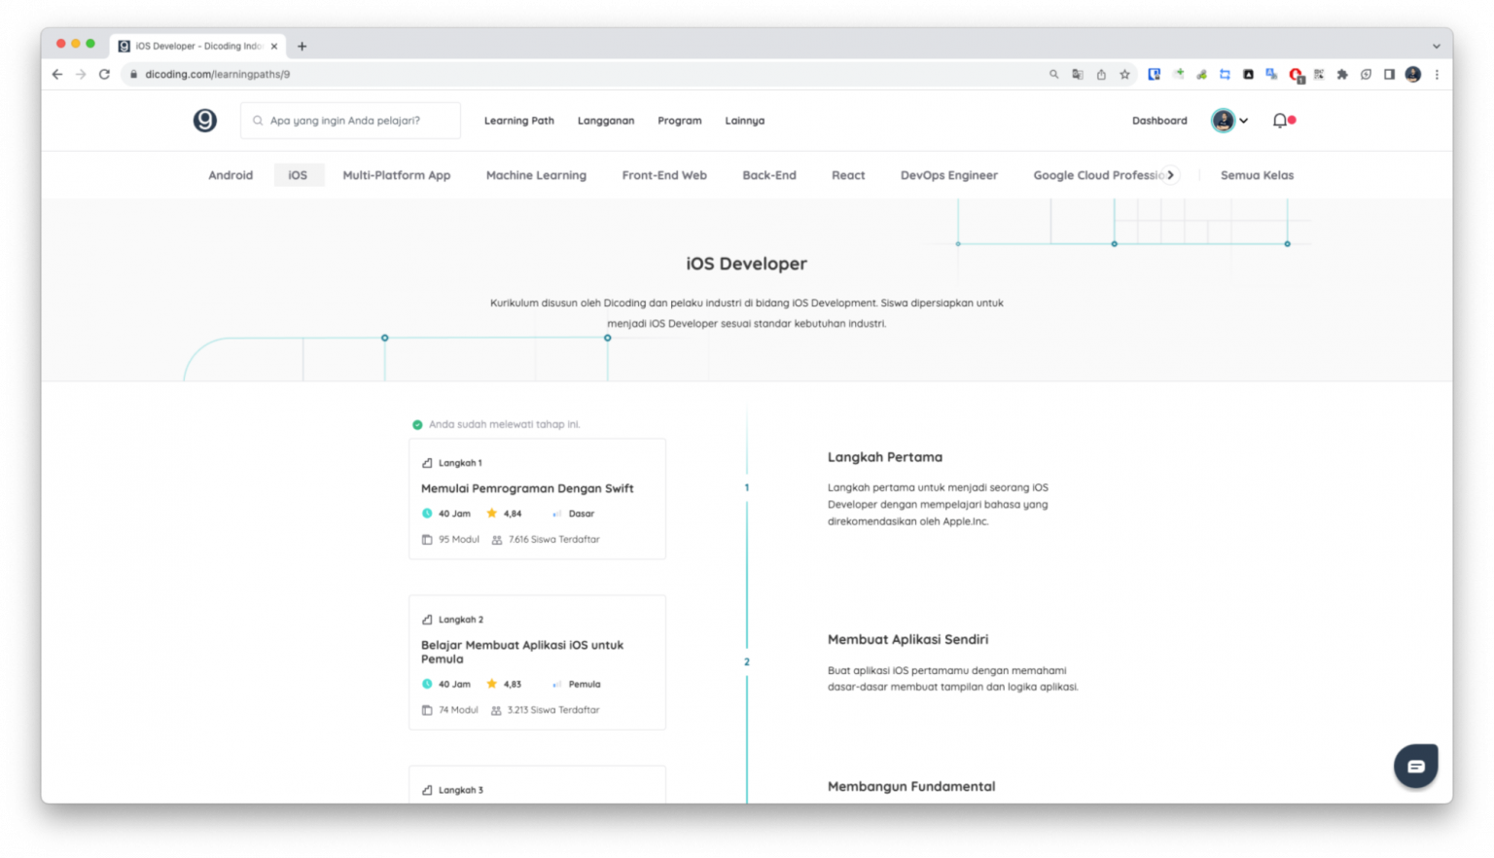Open the new tab plus button
Image resolution: width=1494 pixels, height=858 pixels.
pos(302,46)
